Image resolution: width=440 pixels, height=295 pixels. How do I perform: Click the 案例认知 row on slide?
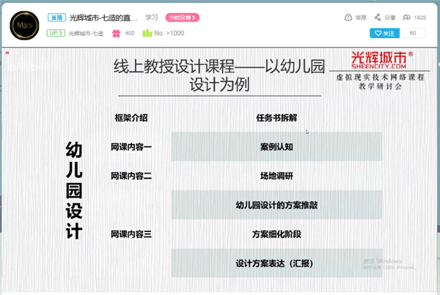tap(276, 146)
